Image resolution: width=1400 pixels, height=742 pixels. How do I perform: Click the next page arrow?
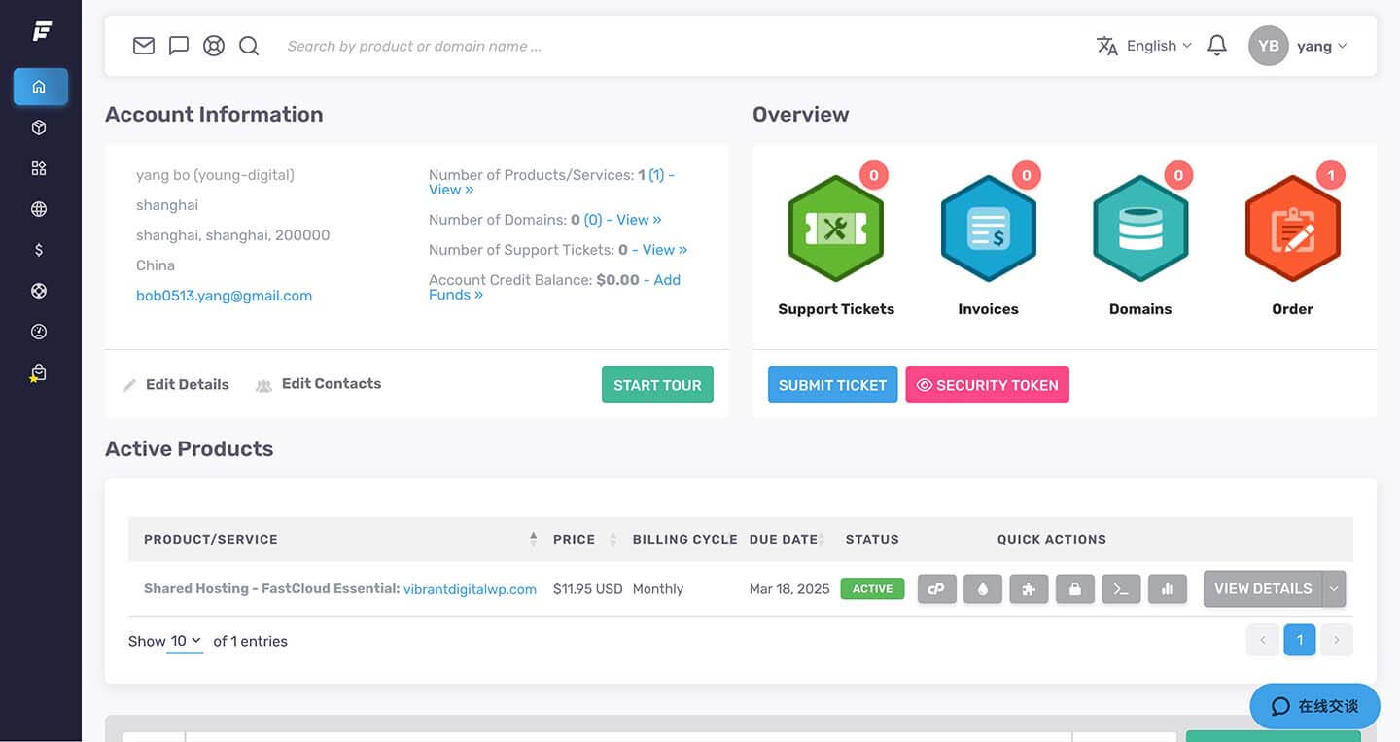1337,640
